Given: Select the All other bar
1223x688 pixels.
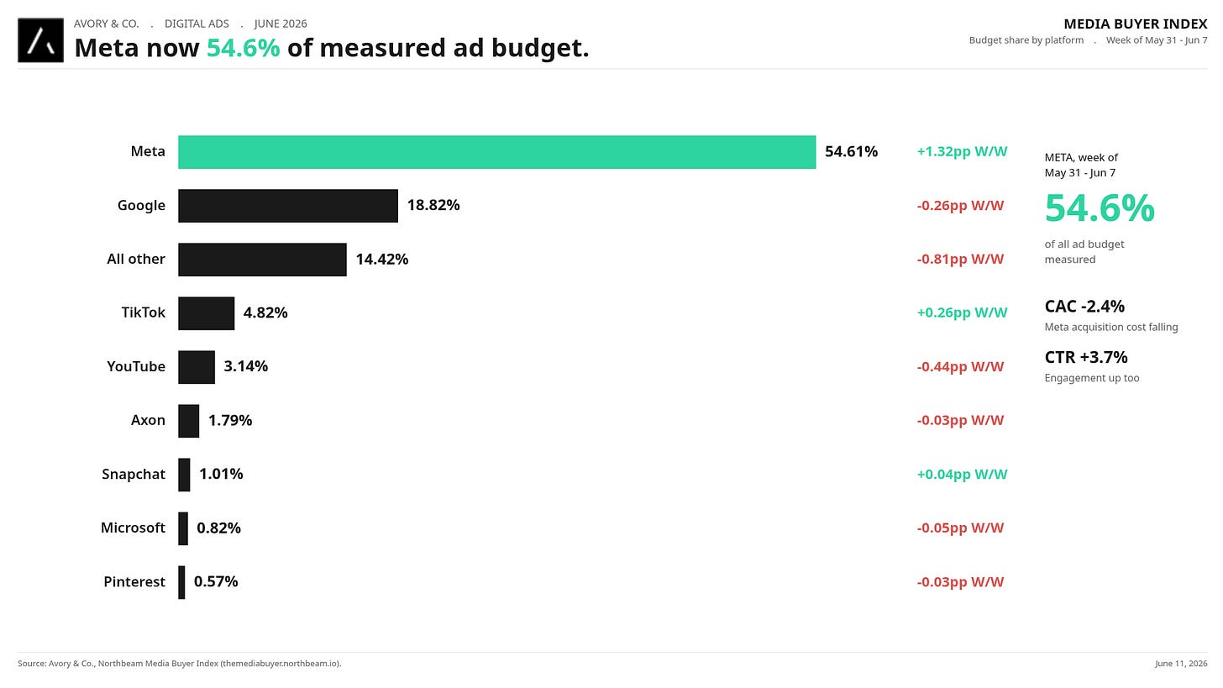Looking at the screenshot, I should pos(262,260).
